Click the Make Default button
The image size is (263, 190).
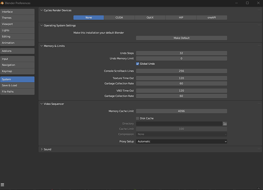[x=181, y=38]
